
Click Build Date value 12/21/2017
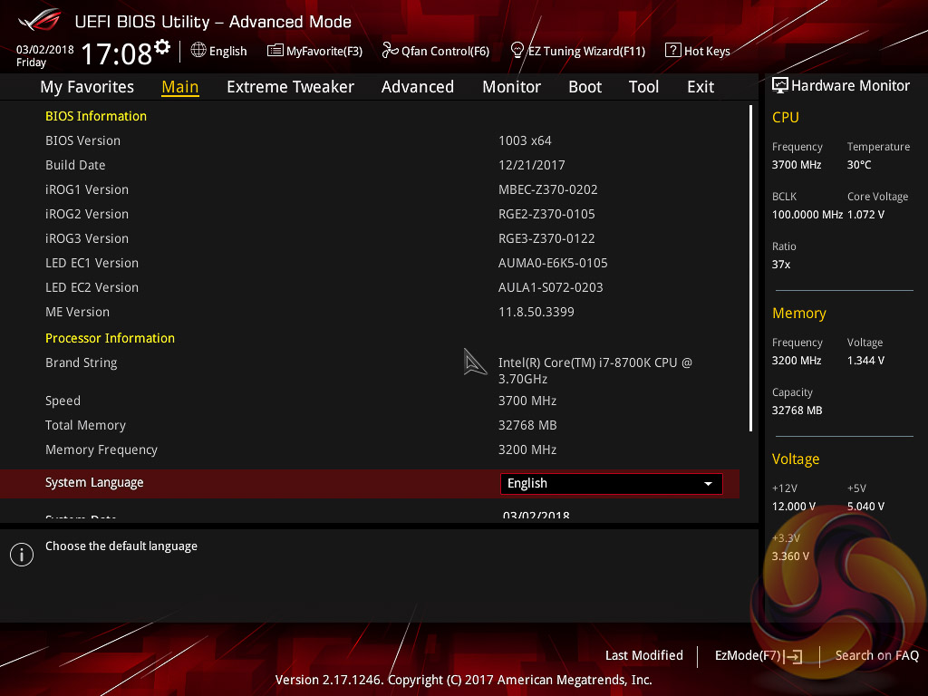point(531,165)
